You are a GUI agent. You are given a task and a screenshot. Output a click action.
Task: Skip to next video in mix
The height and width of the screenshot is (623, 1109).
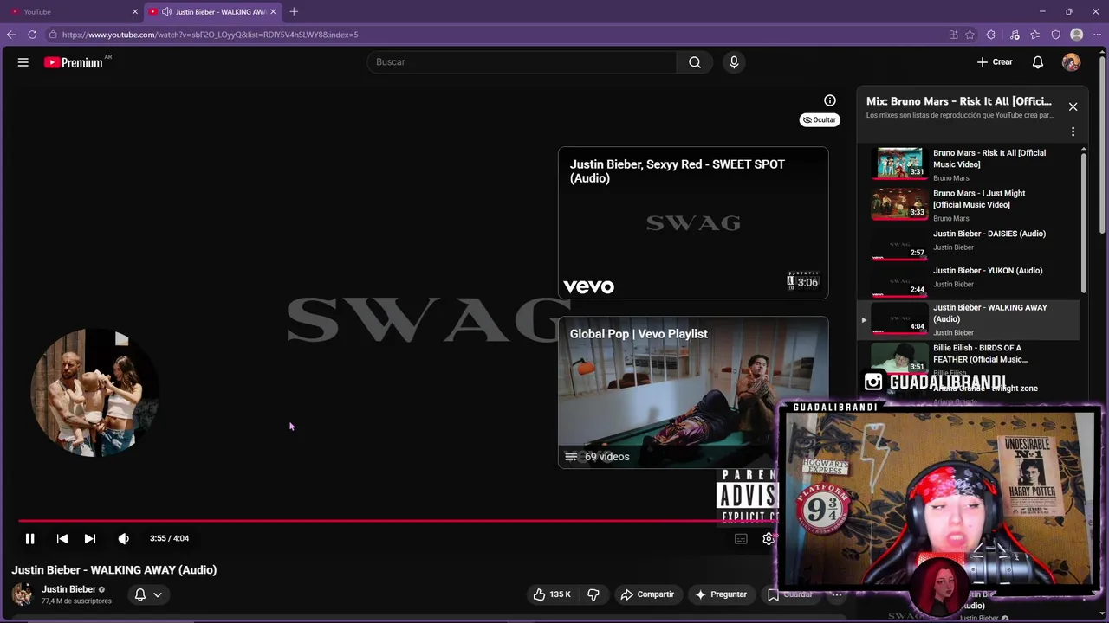90,538
